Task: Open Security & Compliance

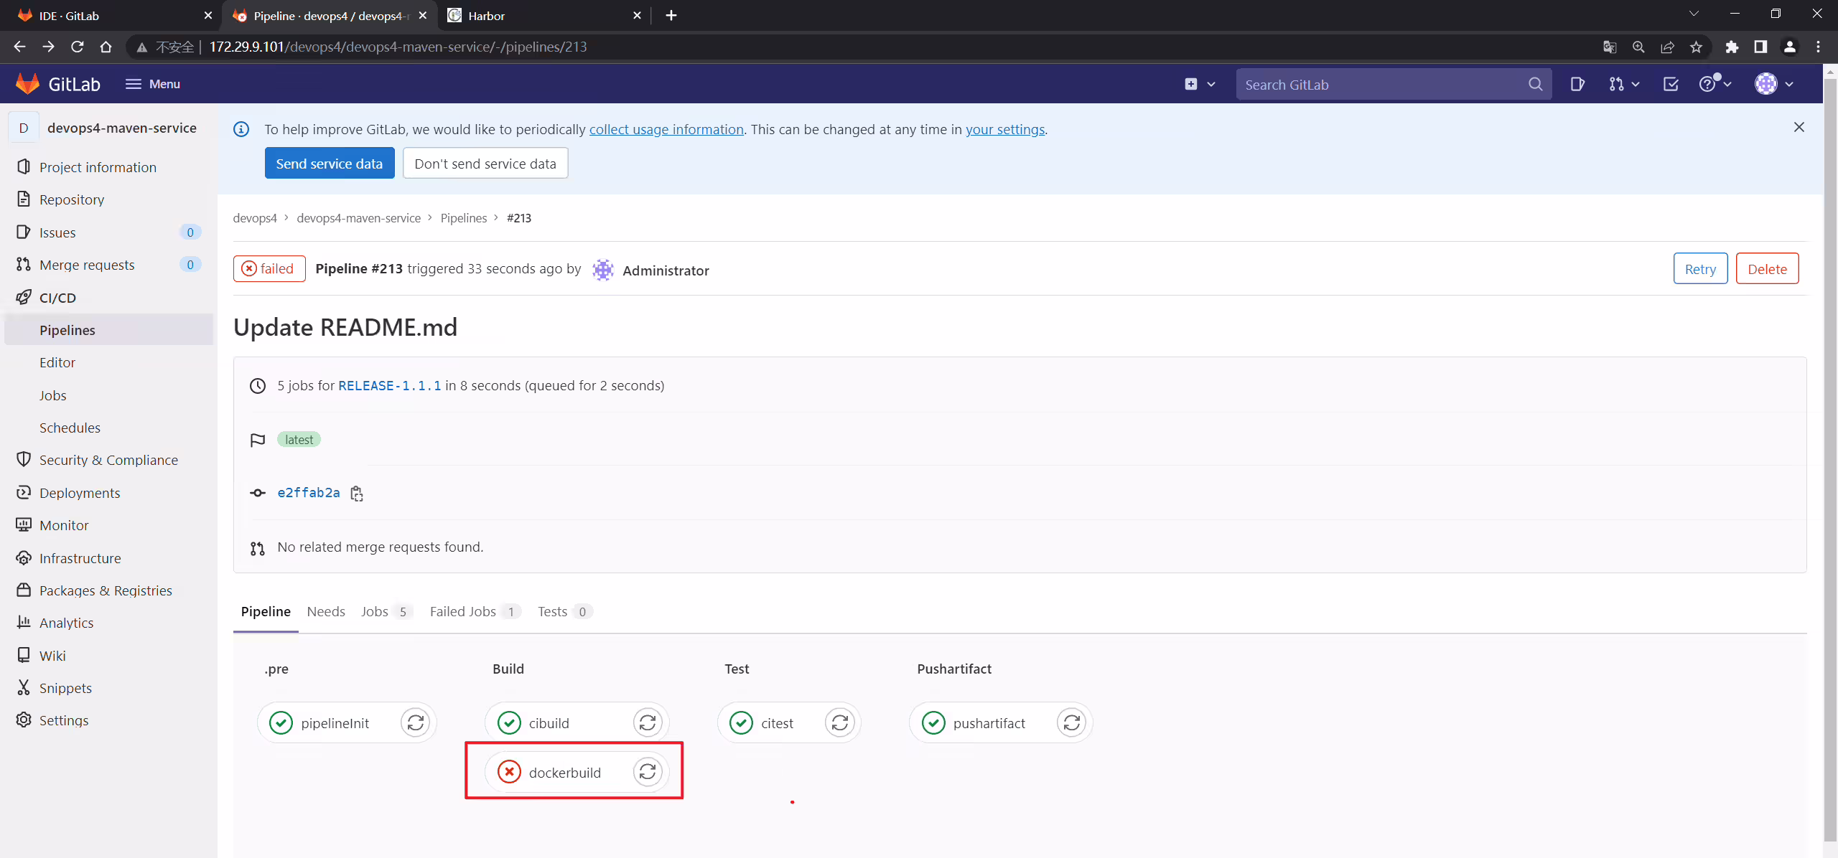Action: click(x=108, y=459)
